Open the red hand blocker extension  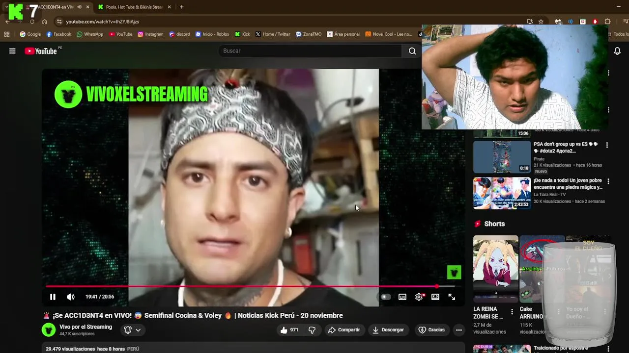click(x=595, y=22)
